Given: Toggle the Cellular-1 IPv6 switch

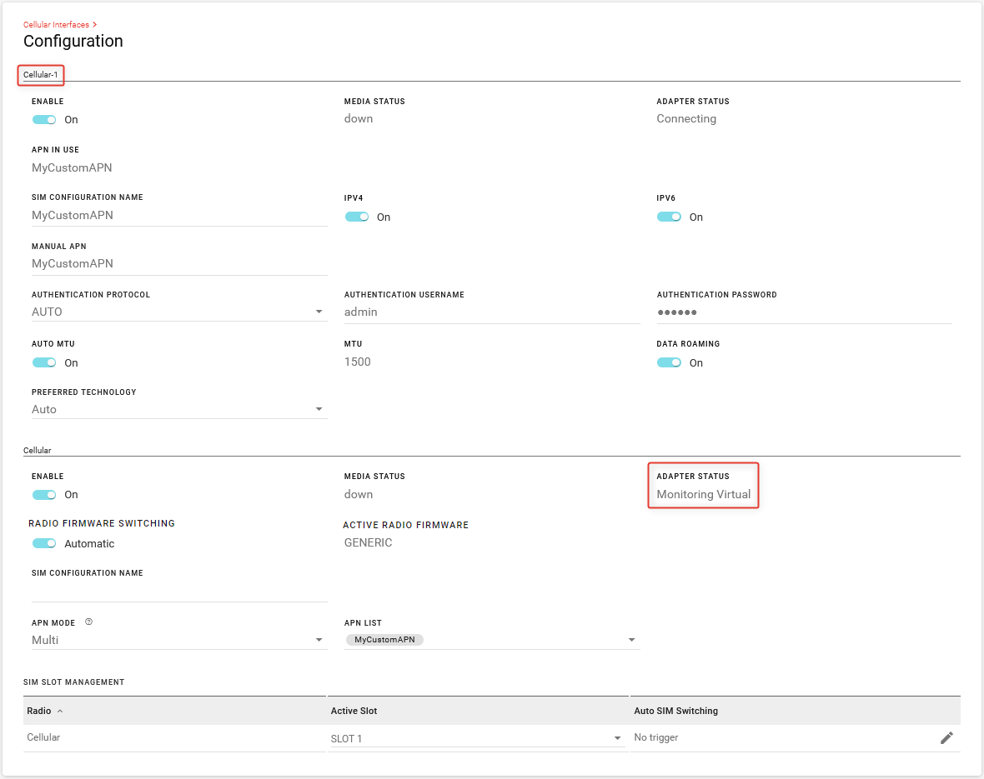Looking at the screenshot, I should point(669,217).
